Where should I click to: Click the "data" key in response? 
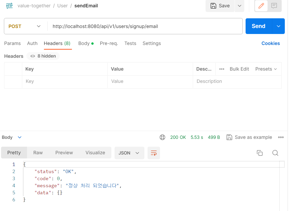point(43,193)
